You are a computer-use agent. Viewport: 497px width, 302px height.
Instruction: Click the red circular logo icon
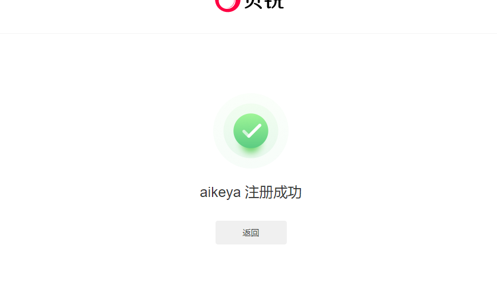[227, 5]
